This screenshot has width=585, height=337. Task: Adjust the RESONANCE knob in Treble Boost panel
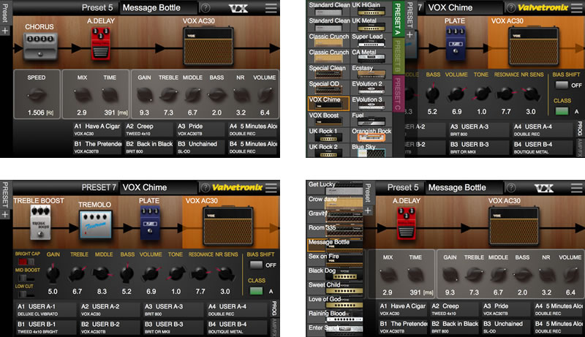coord(200,273)
